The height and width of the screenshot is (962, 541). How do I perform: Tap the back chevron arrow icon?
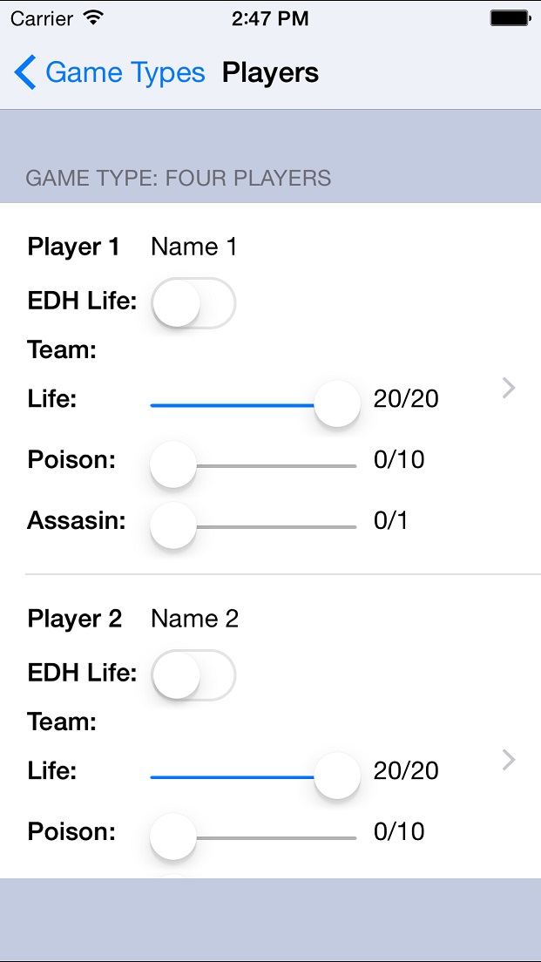pyautogui.click(x=25, y=72)
